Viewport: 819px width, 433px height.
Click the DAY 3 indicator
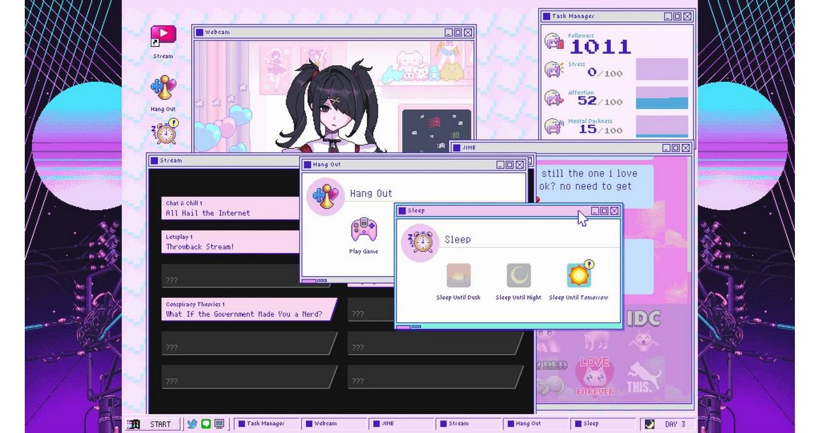(x=667, y=424)
